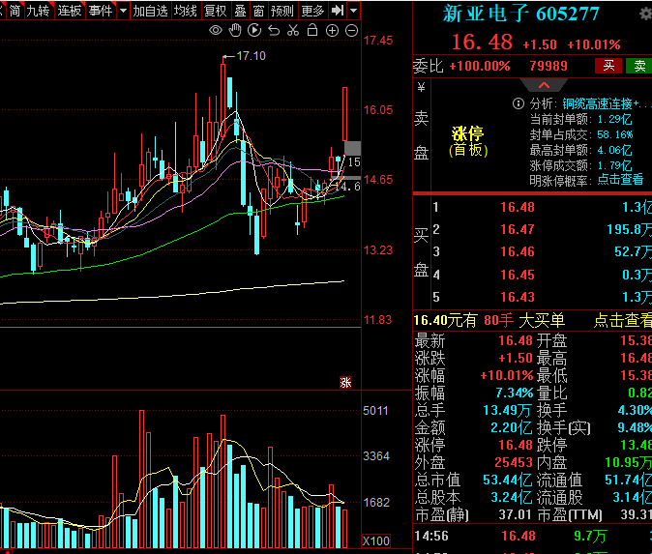
Task: Click 加自选 to add to watchlist
Action: coord(150,11)
